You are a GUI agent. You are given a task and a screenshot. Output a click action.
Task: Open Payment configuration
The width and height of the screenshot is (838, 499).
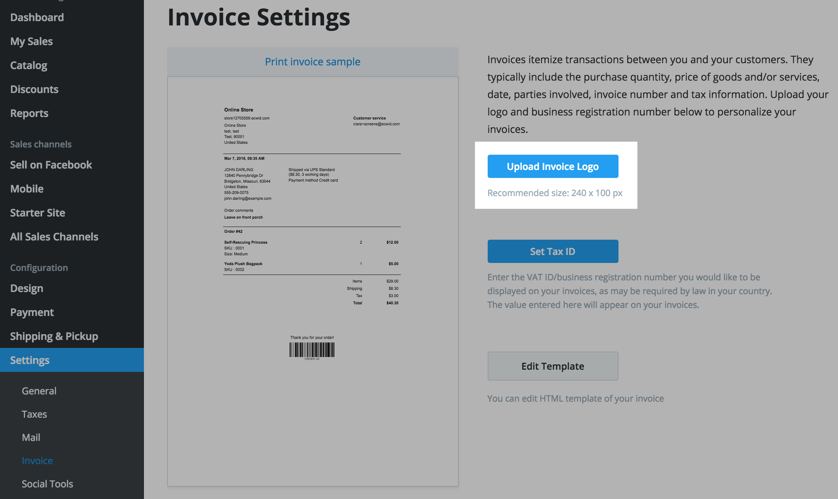(x=32, y=312)
